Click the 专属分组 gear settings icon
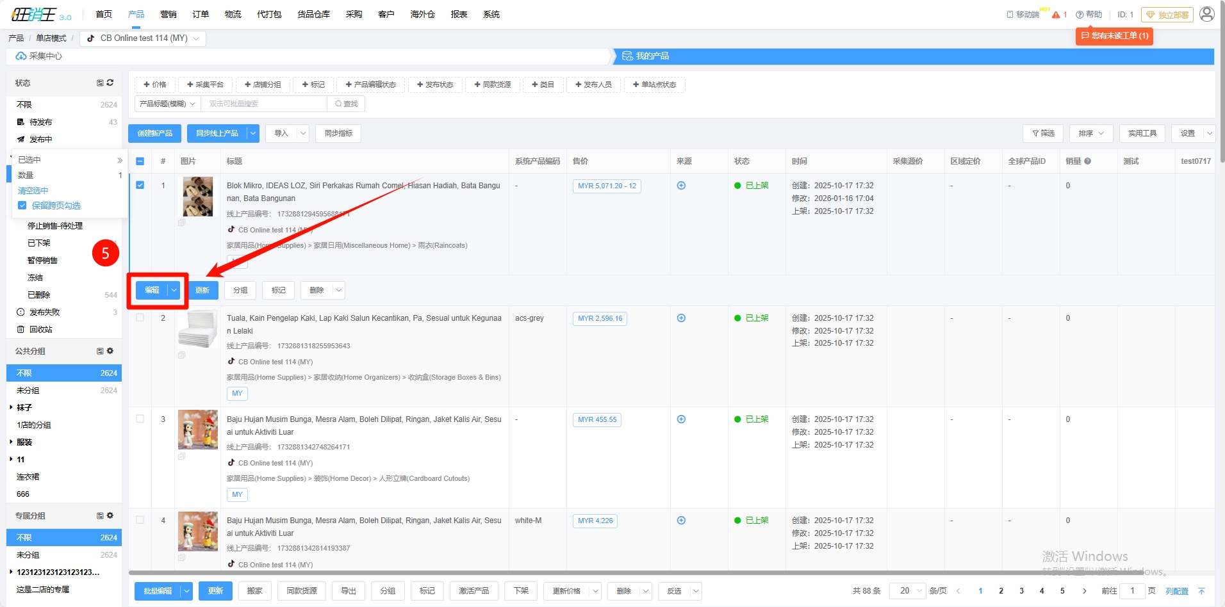Image resolution: width=1225 pixels, height=607 pixels. point(110,515)
